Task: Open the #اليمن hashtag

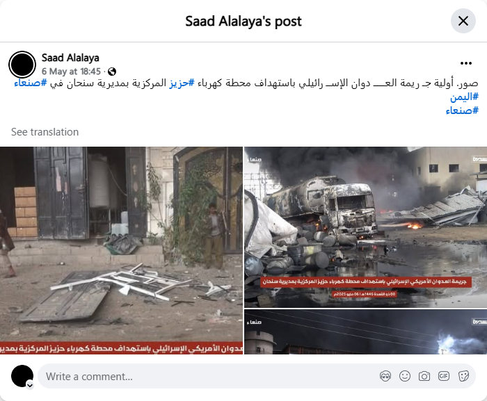Action: 464,97
